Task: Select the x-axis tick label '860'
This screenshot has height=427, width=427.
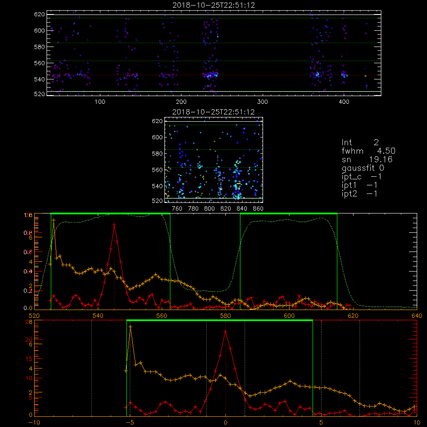Action: coord(258,209)
